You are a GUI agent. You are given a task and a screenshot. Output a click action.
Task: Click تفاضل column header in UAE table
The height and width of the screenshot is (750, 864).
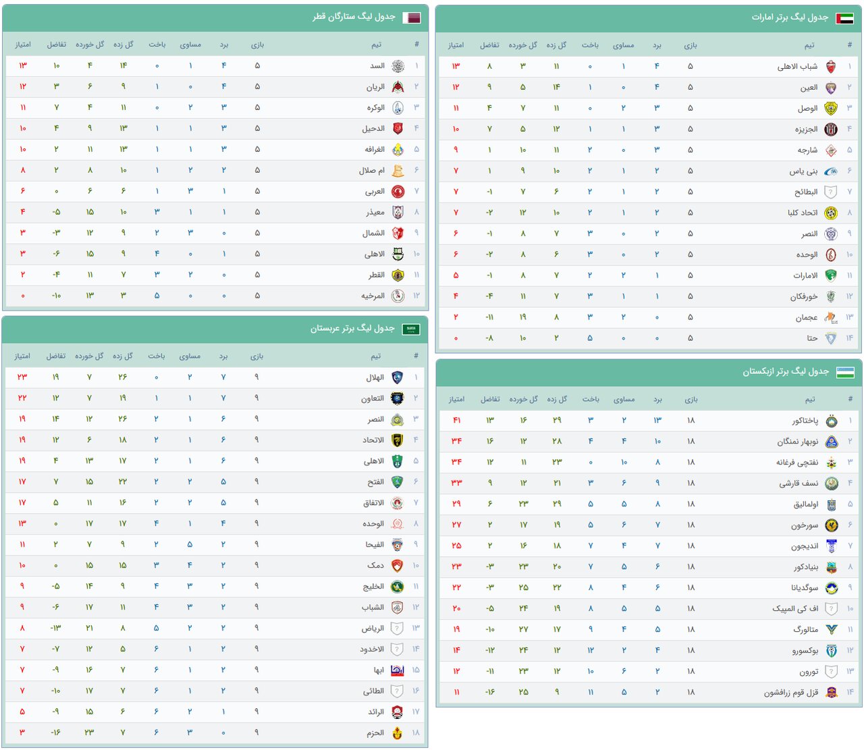pos(489,45)
